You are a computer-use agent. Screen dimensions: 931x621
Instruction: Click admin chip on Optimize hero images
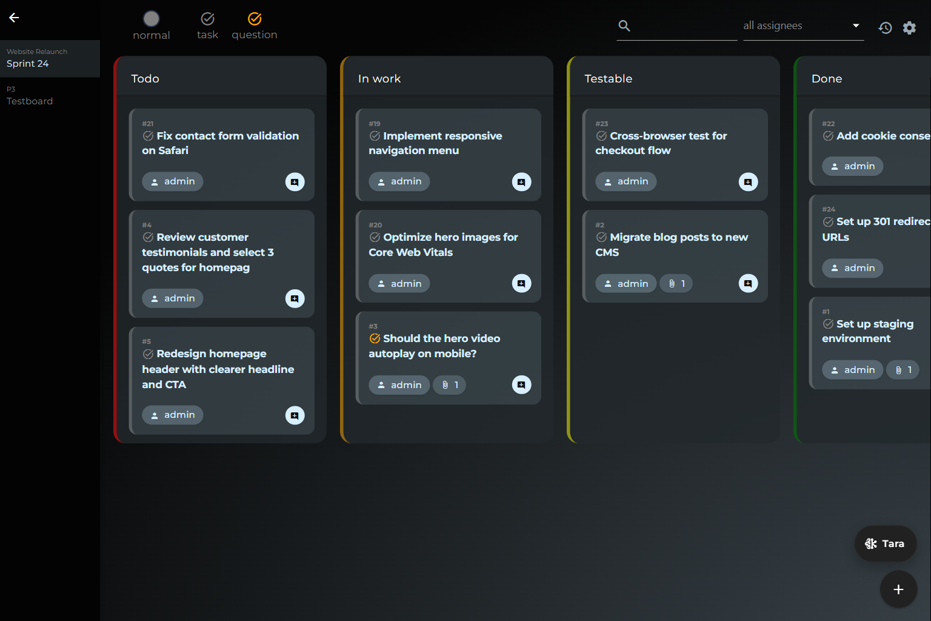click(x=399, y=283)
